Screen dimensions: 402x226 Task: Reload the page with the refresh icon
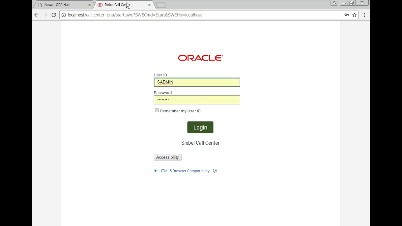pyautogui.click(x=54, y=15)
